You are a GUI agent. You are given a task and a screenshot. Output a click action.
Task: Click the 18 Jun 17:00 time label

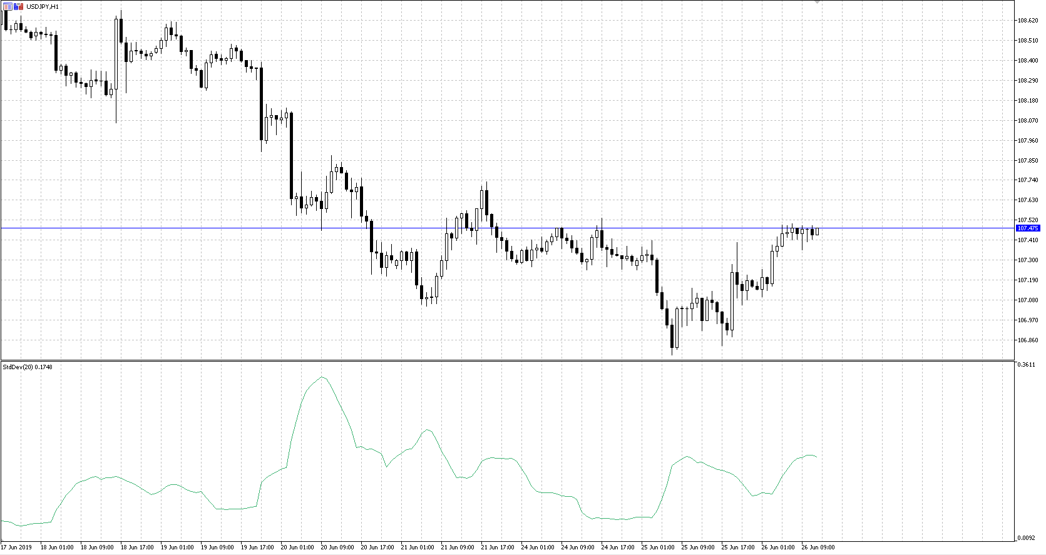pos(136,547)
